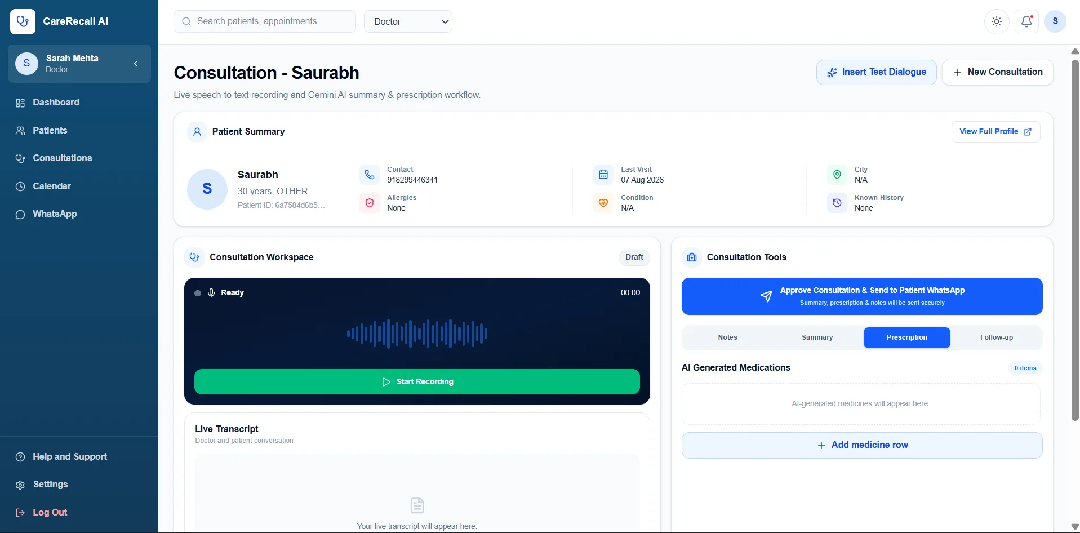Image resolution: width=1080 pixels, height=533 pixels.
Task: Click the Live Transcript heading
Action: tap(226, 429)
